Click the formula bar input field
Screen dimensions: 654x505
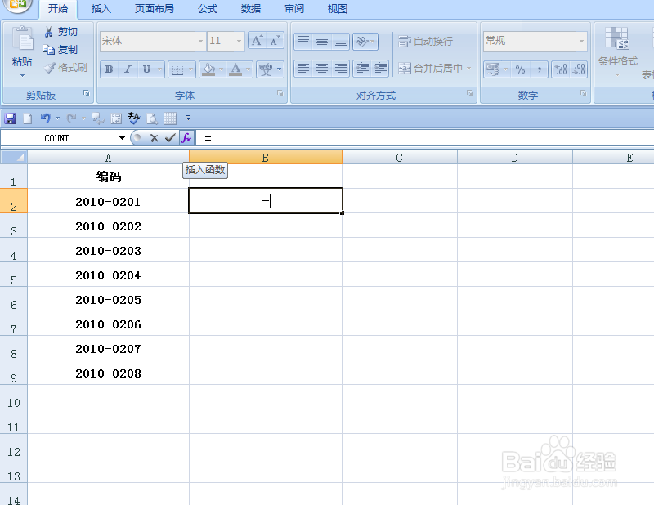click(x=424, y=138)
